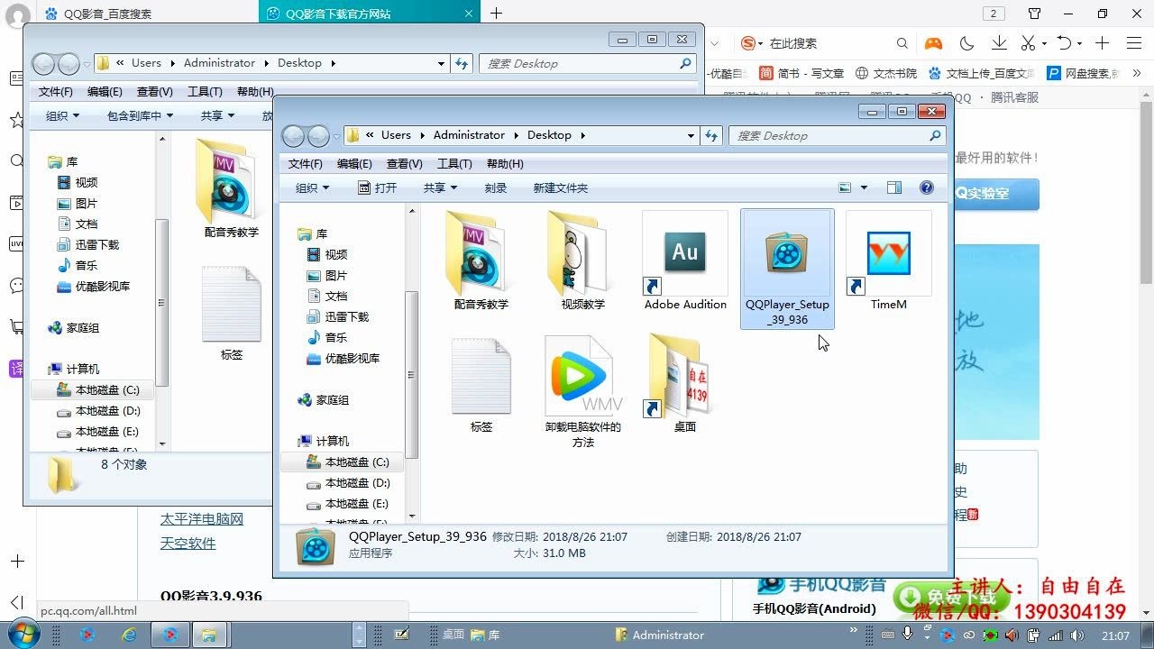Open 简书 - 写文章 bookmark
The width and height of the screenshot is (1154, 649).
801,73
